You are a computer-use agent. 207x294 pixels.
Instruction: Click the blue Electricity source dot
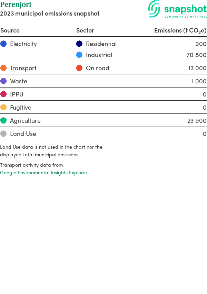pyautogui.click(x=3, y=44)
